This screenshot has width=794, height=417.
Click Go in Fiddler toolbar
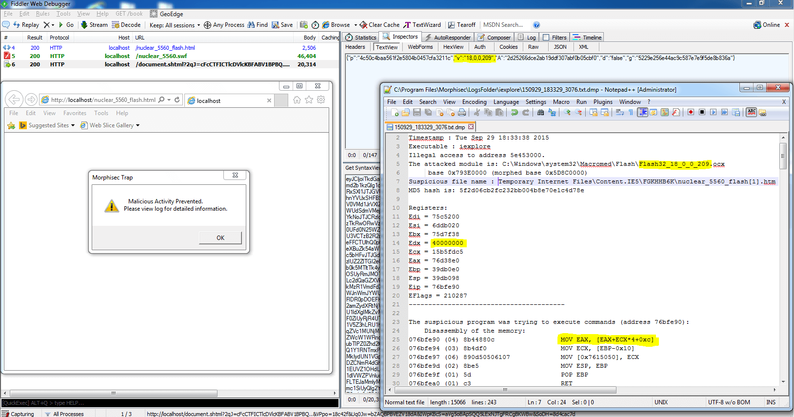pos(66,25)
